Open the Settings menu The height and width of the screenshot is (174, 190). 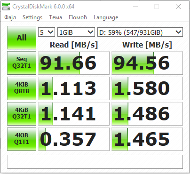32,17
